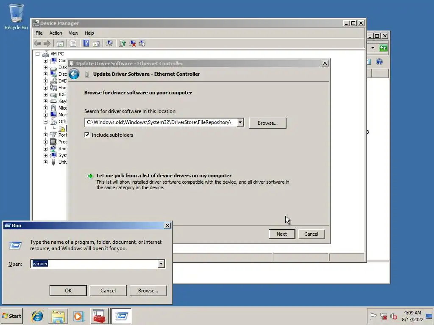The width and height of the screenshot is (434, 325).
Task: Click network status icon in system tray
Action: click(383, 316)
